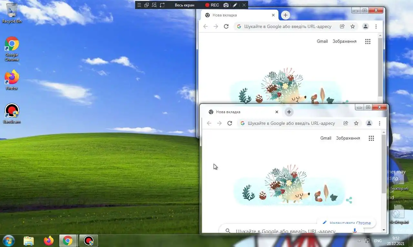Switch to Bandicam via taskbar button
This screenshot has width=413, height=247.
pos(88,241)
